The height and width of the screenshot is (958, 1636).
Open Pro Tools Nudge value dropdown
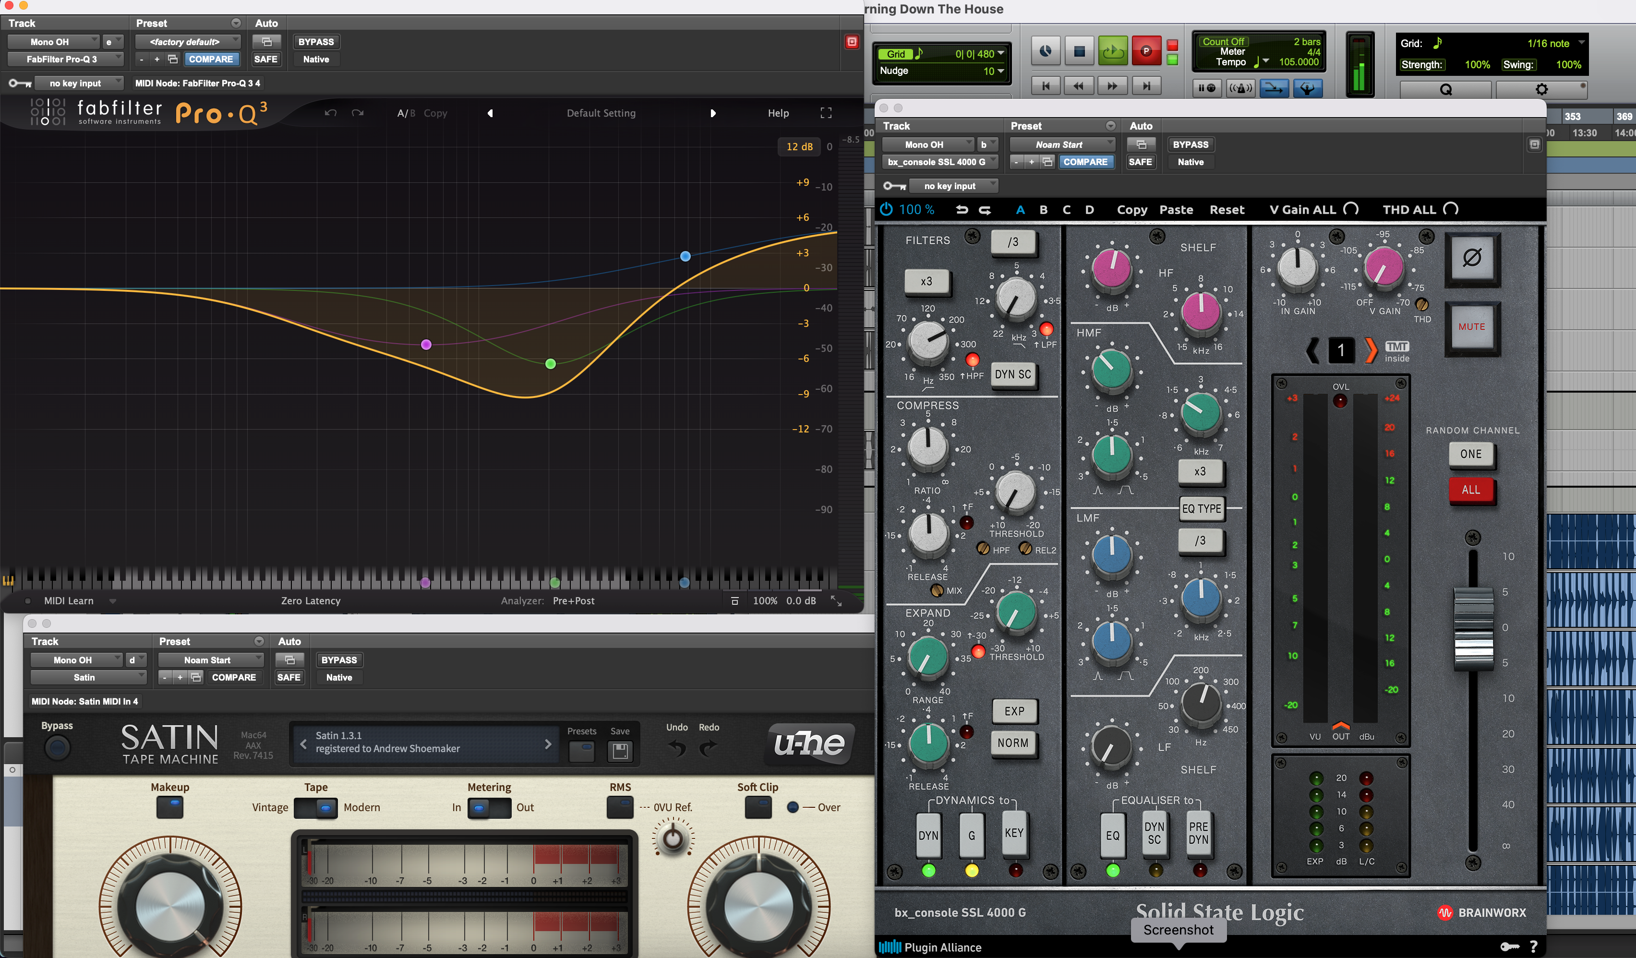tap(1000, 71)
